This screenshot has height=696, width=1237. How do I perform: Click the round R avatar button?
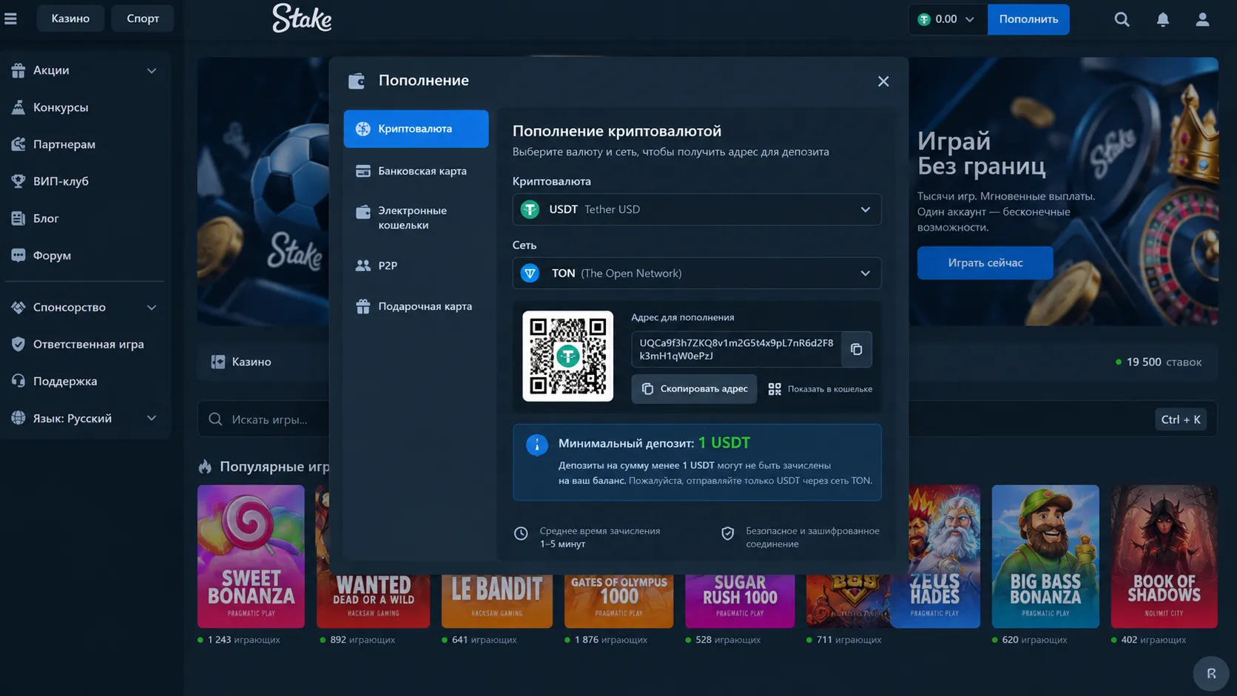coord(1211,673)
